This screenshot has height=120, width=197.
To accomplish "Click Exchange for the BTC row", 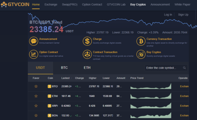I will [x=184, y=86].
